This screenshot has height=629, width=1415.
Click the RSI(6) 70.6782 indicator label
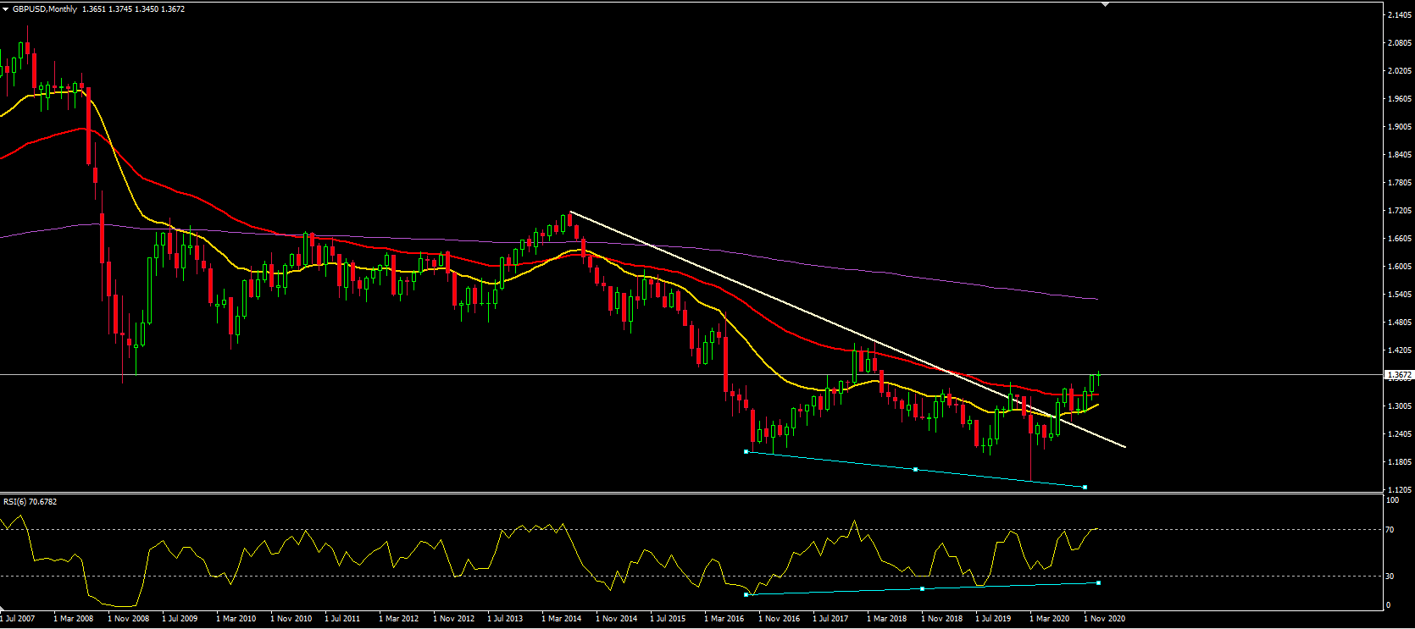[31, 502]
